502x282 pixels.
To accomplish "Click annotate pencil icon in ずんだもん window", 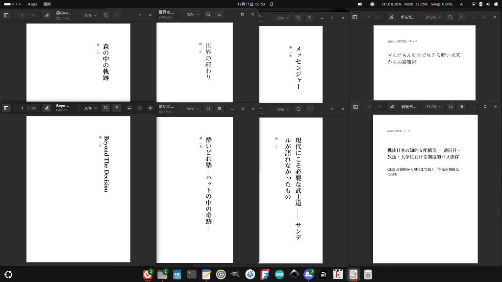I will [x=391, y=17].
